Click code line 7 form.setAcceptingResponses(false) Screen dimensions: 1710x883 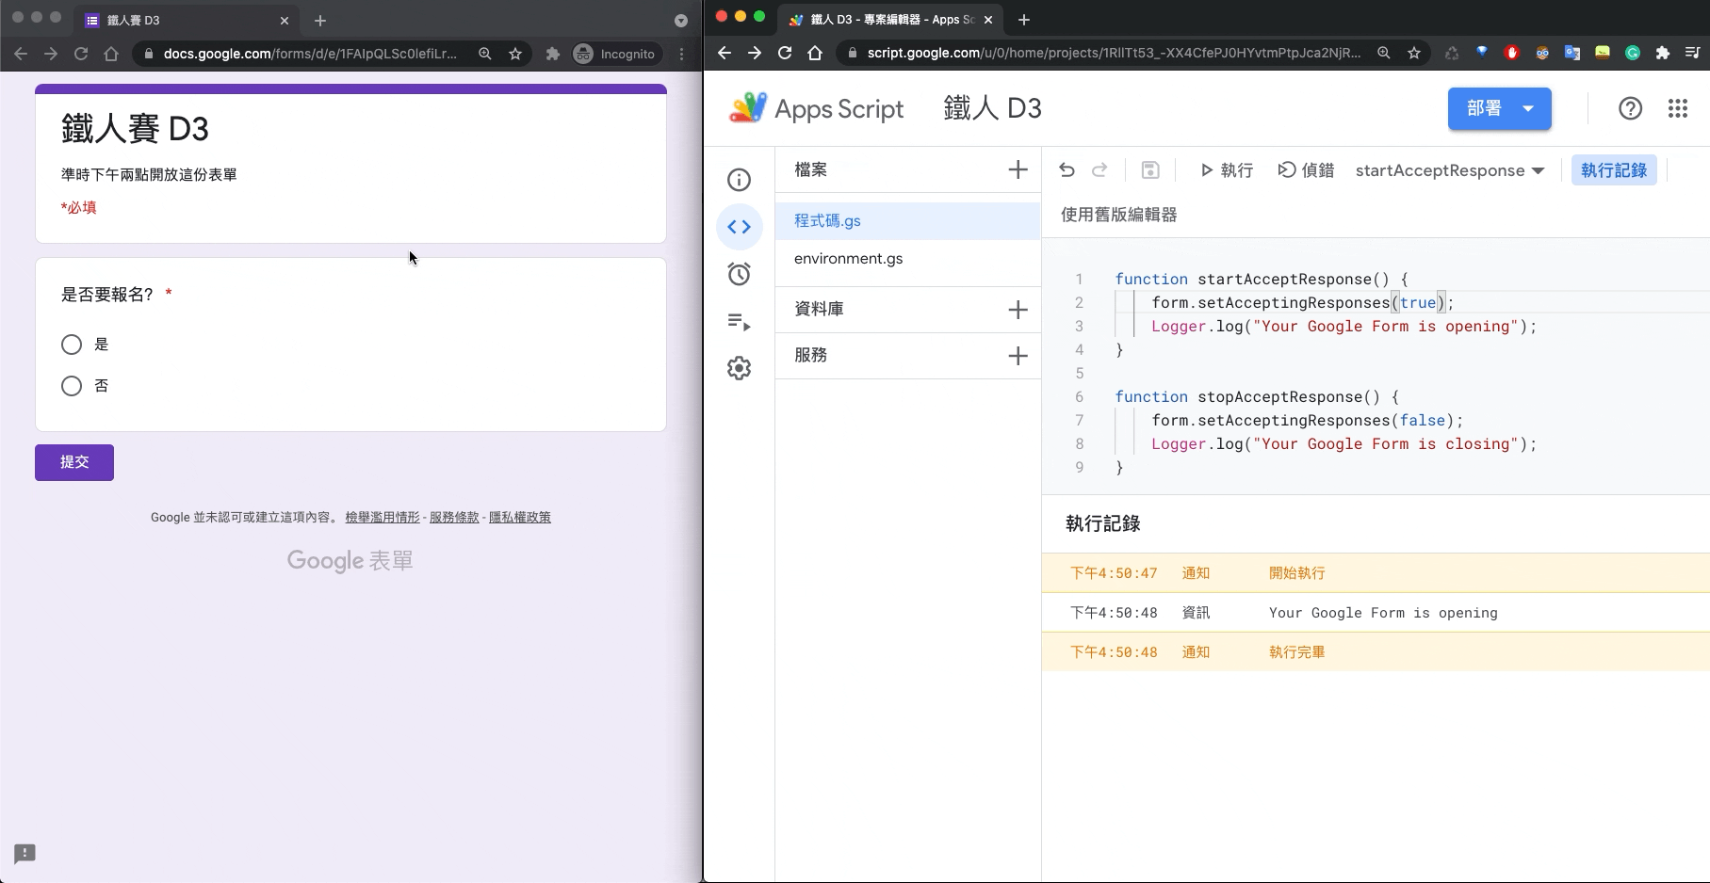(1308, 421)
